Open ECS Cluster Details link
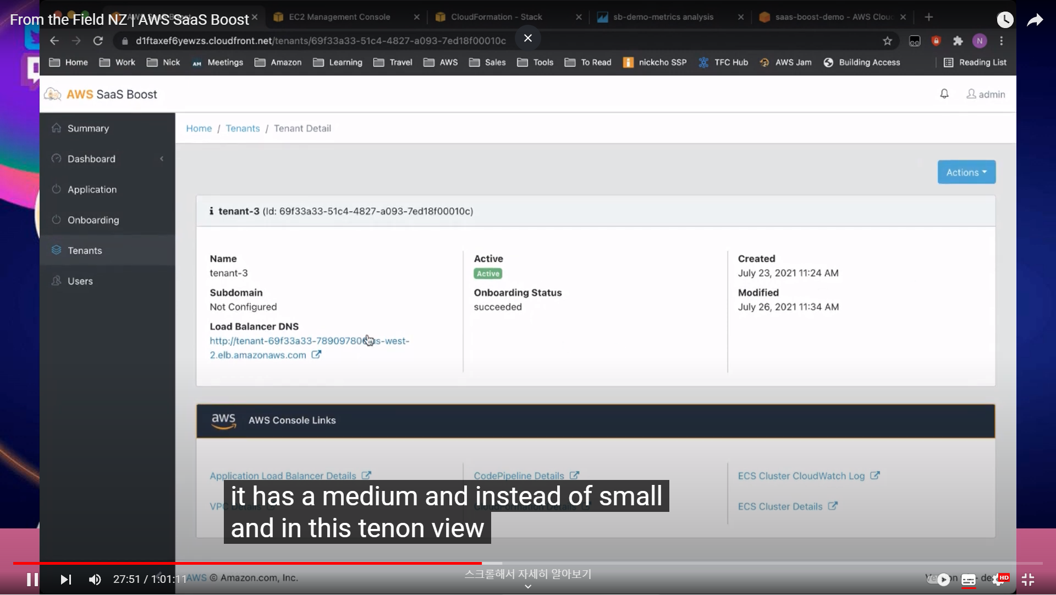1056x595 pixels. [780, 506]
